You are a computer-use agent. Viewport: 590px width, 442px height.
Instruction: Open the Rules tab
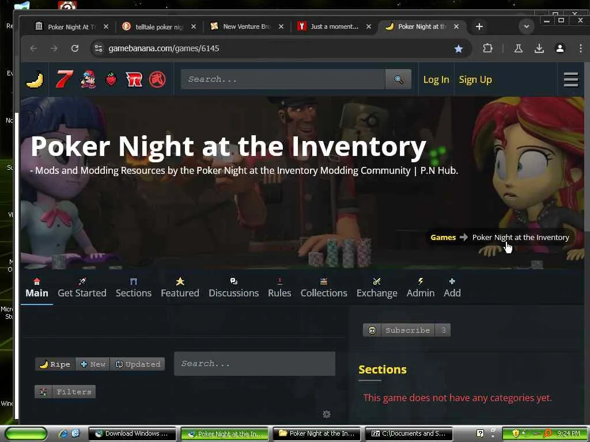coord(279,288)
